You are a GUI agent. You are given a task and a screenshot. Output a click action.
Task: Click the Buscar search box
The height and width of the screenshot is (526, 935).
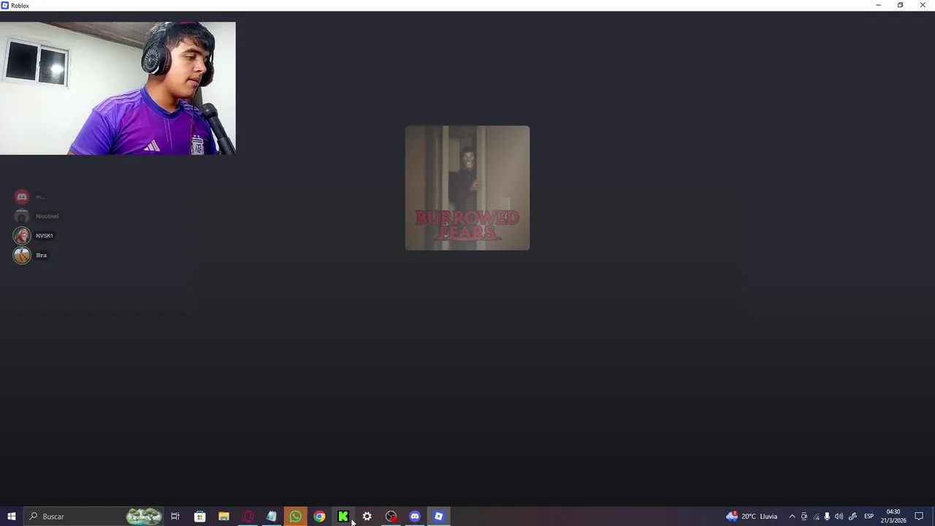coord(93,517)
